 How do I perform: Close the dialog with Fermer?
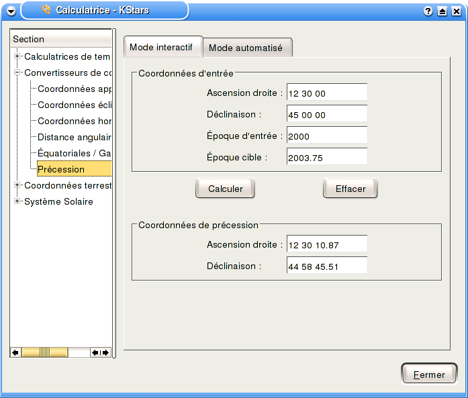point(428,375)
